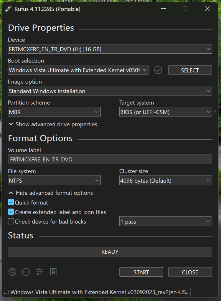Open the About info icon

pos(26,272)
